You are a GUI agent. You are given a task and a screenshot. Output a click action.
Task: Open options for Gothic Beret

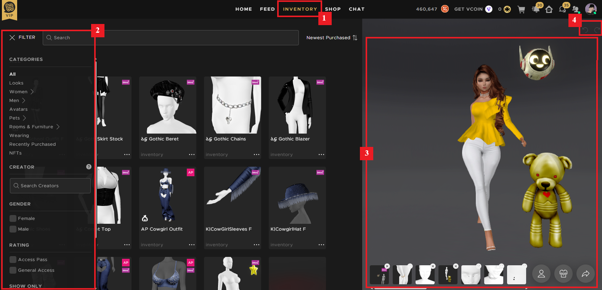click(192, 155)
